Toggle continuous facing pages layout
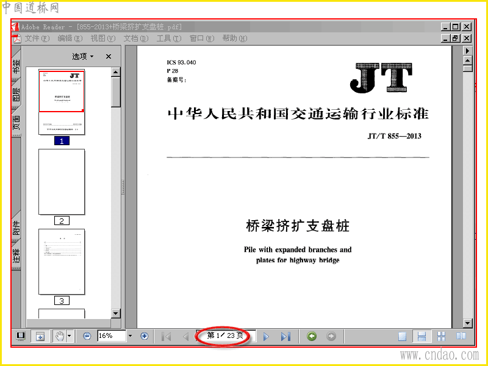The width and height of the screenshot is (488, 366). (x=442, y=337)
